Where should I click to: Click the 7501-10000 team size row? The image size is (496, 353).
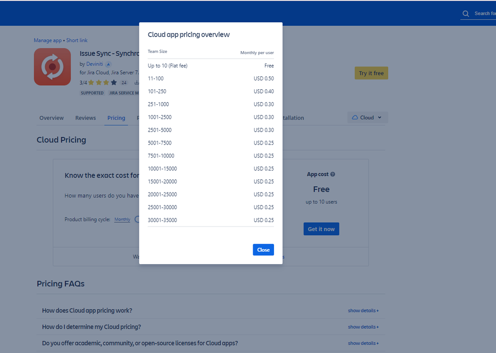[211, 155]
